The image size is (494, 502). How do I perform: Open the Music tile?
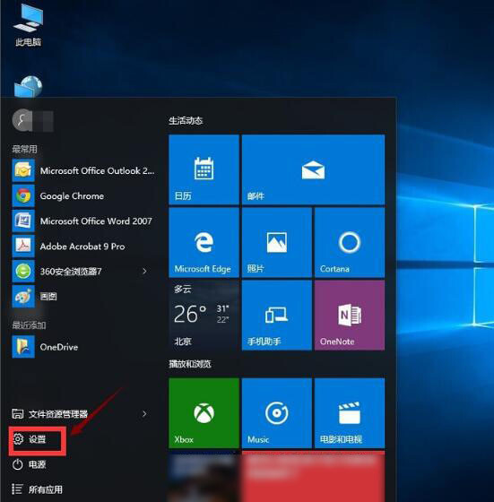(277, 413)
